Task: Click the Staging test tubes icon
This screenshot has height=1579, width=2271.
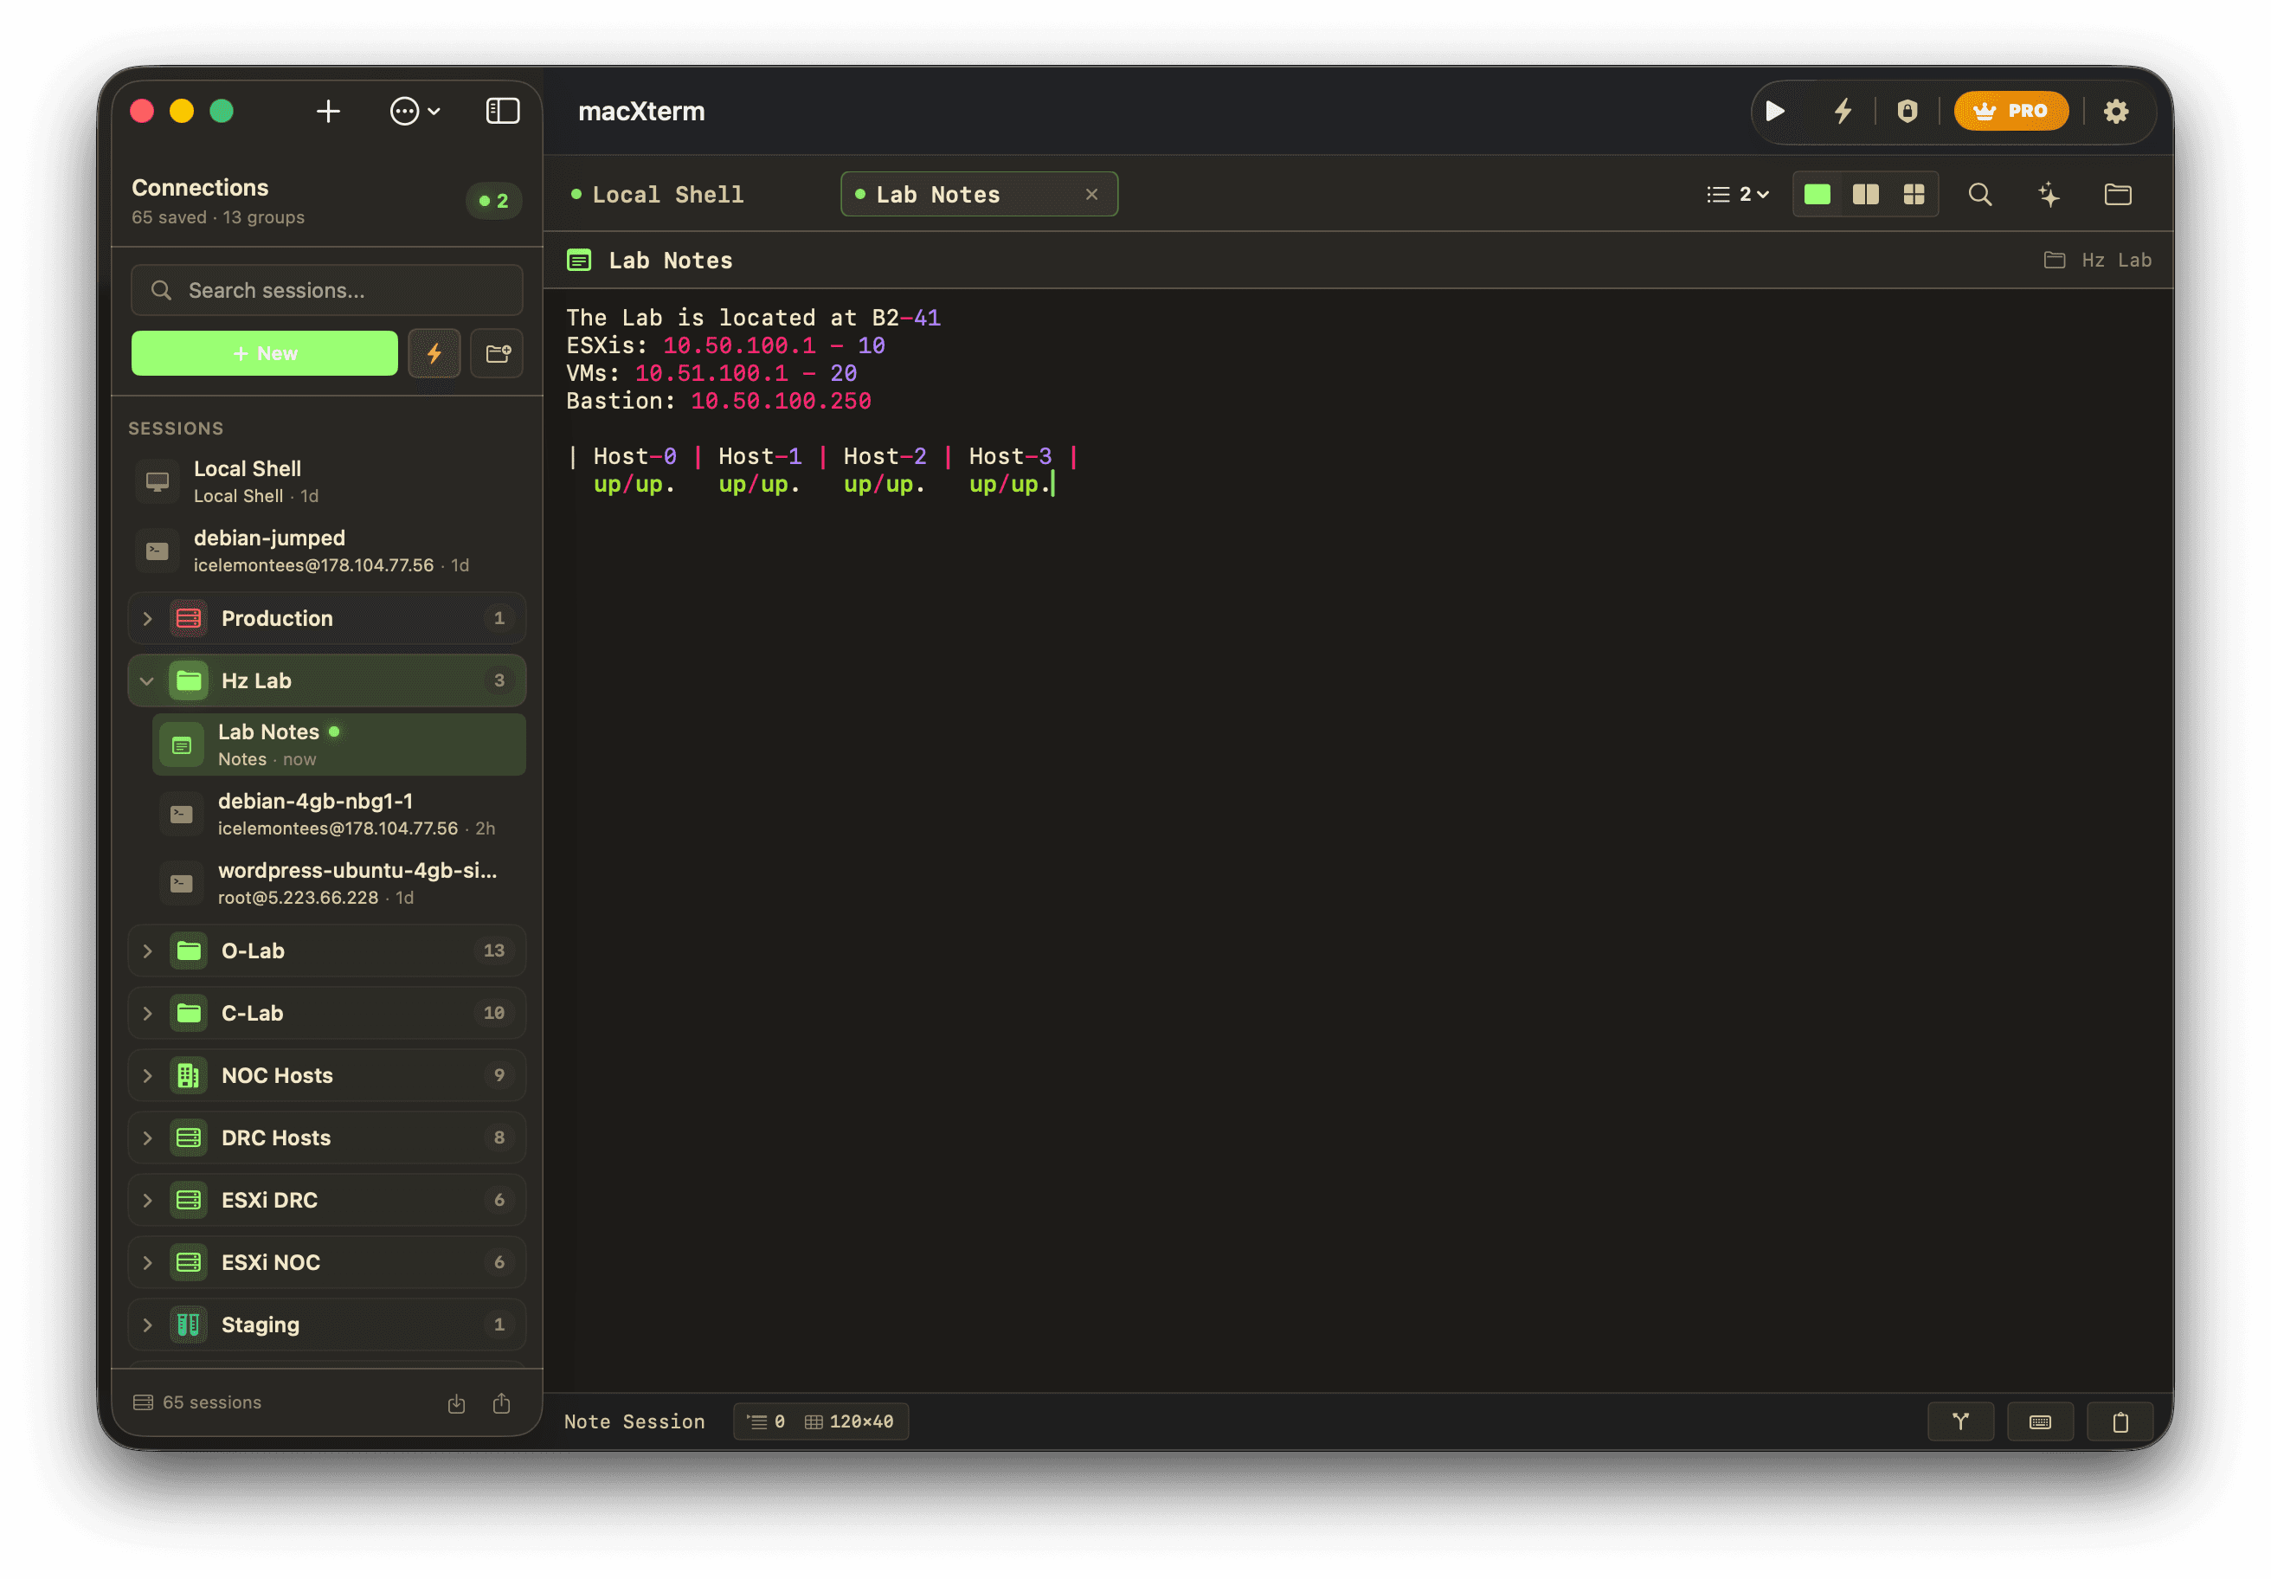Action: [189, 1324]
